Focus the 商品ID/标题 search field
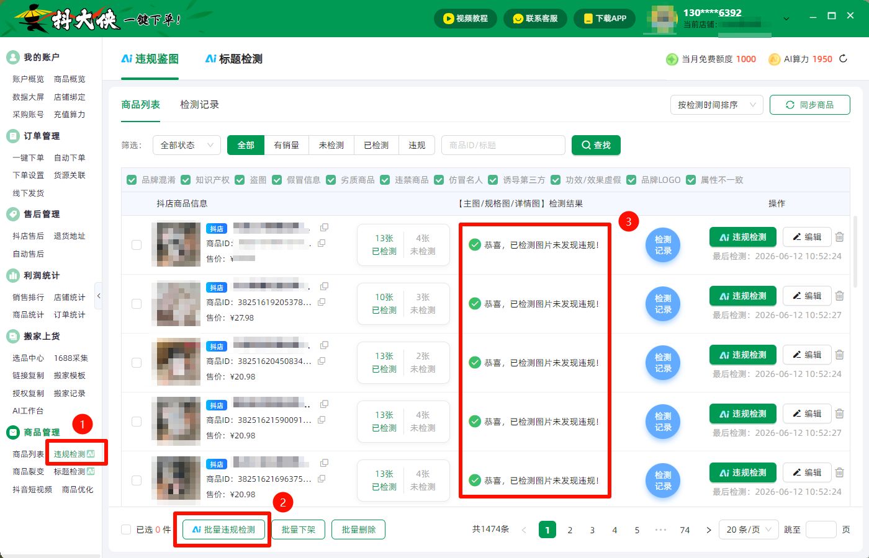 pyautogui.click(x=503, y=145)
